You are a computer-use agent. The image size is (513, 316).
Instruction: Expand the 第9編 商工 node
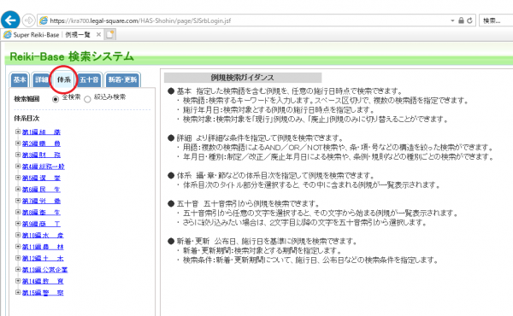click(18, 224)
